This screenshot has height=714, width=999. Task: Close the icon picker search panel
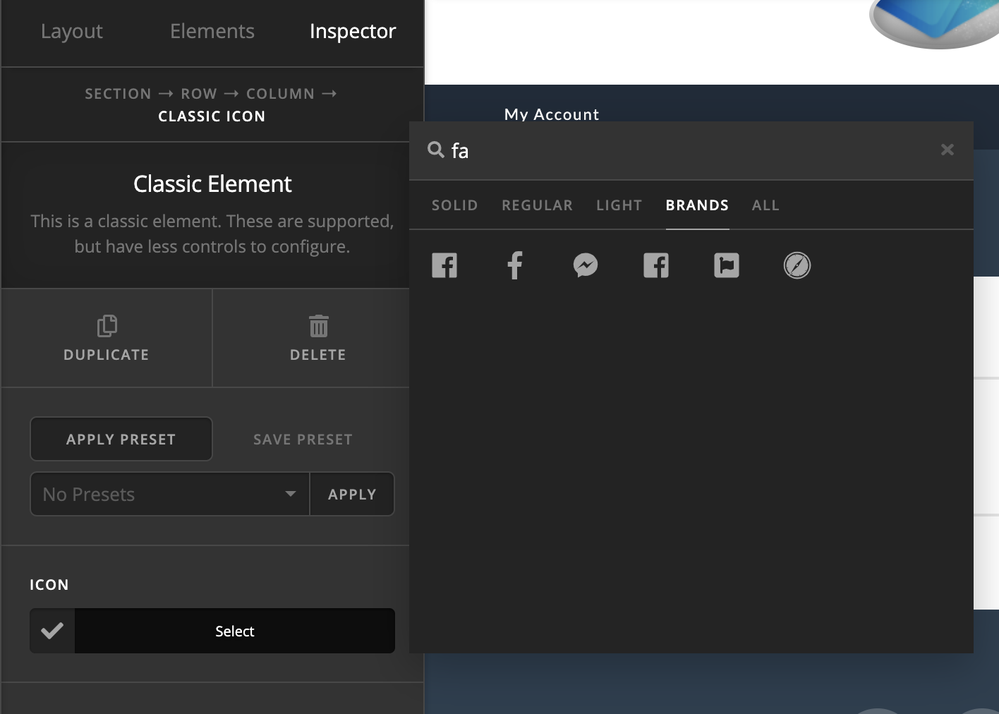click(947, 150)
